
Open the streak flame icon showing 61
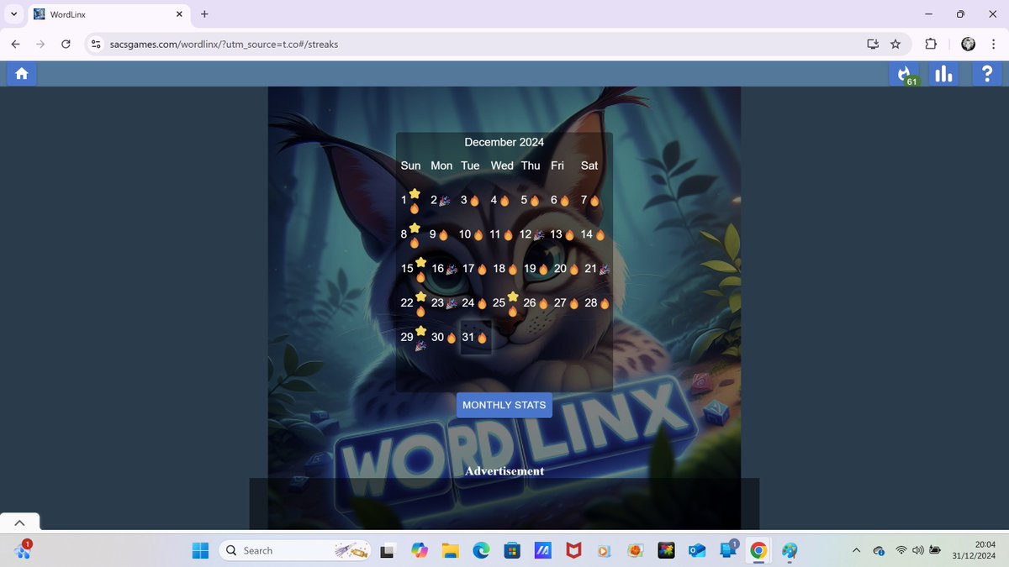point(905,74)
